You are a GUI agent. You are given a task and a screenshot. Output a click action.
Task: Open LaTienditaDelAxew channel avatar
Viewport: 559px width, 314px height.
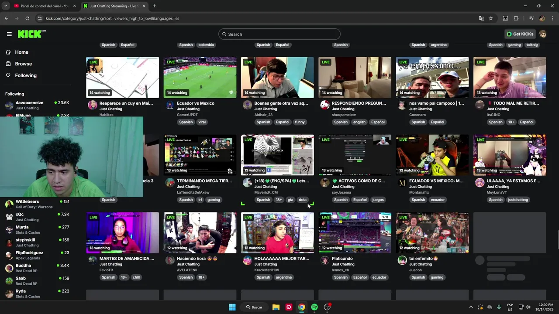[x=170, y=183]
